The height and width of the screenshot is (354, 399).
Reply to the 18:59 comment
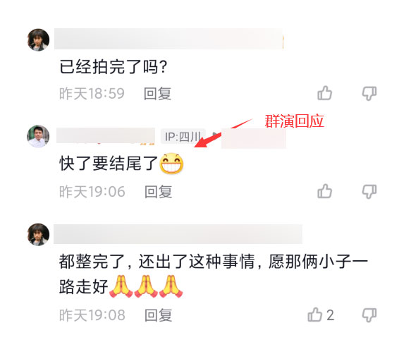(157, 94)
